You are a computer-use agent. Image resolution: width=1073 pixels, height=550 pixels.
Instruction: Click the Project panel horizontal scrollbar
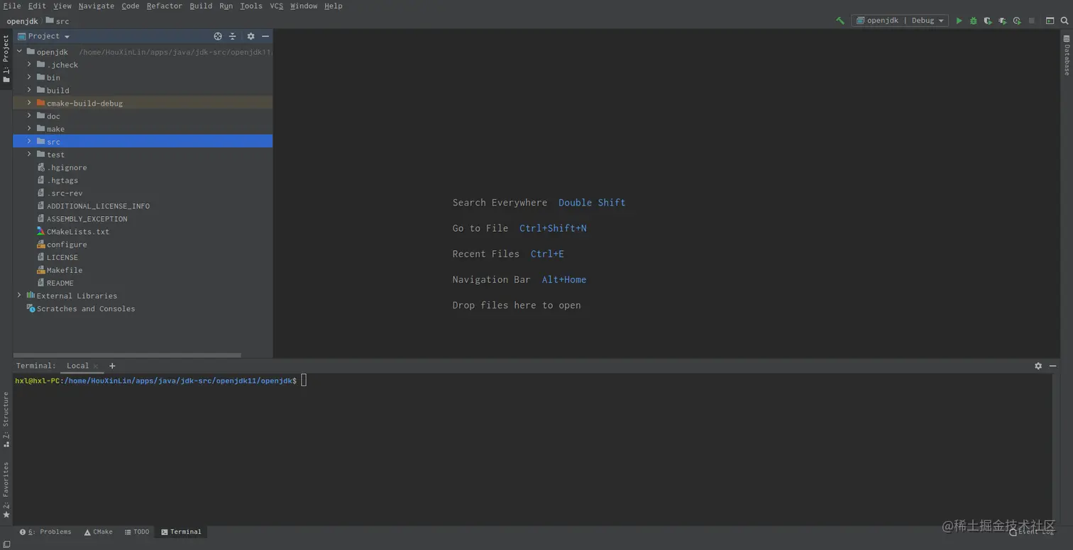pos(127,355)
